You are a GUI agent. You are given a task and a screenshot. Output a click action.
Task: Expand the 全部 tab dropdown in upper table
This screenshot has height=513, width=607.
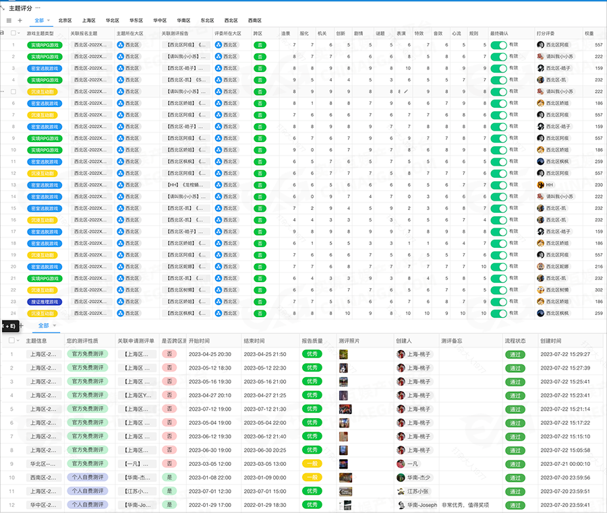point(49,21)
